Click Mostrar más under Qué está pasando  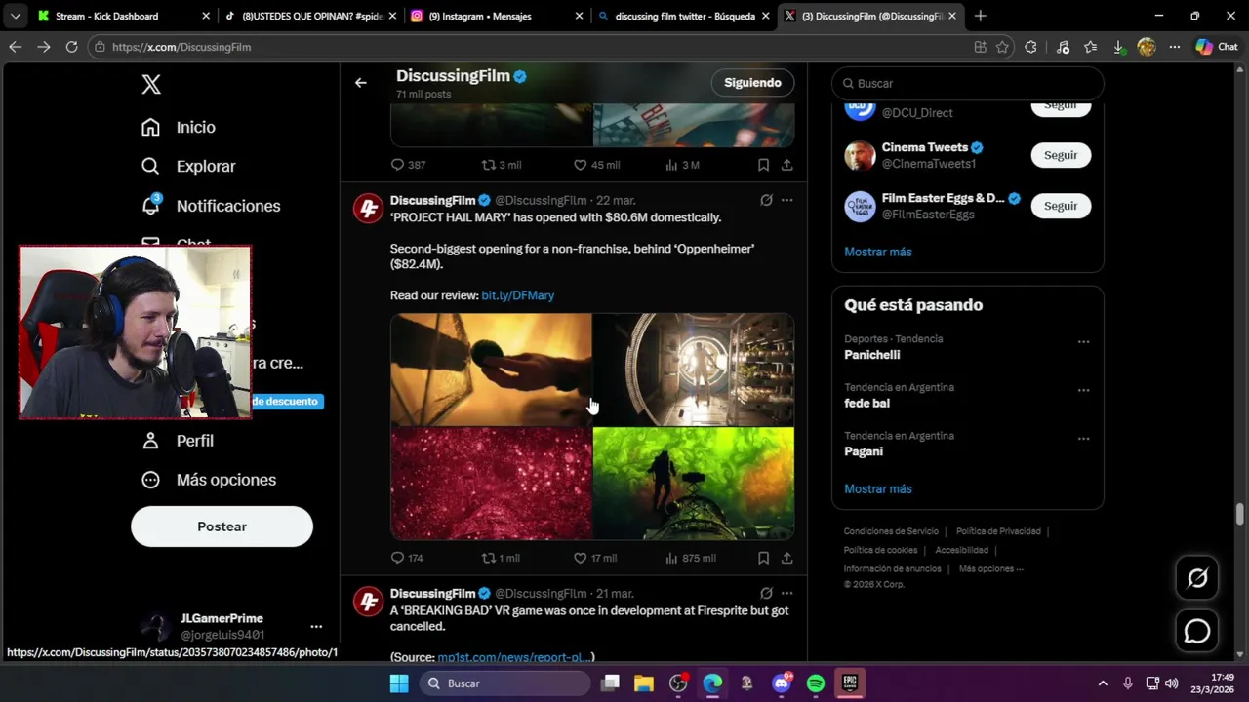(x=878, y=488)
